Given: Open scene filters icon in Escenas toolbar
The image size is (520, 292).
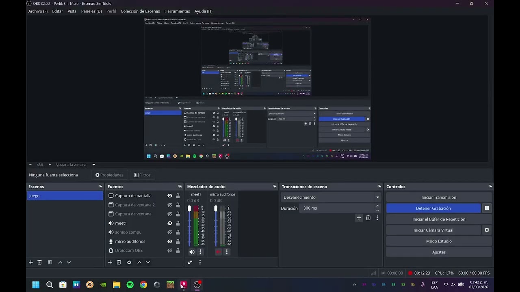Looking at the screenshot, I should tap(50, 262).
